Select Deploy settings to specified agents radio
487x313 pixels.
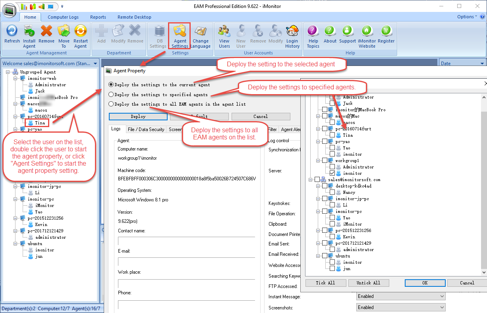(111, 95)
